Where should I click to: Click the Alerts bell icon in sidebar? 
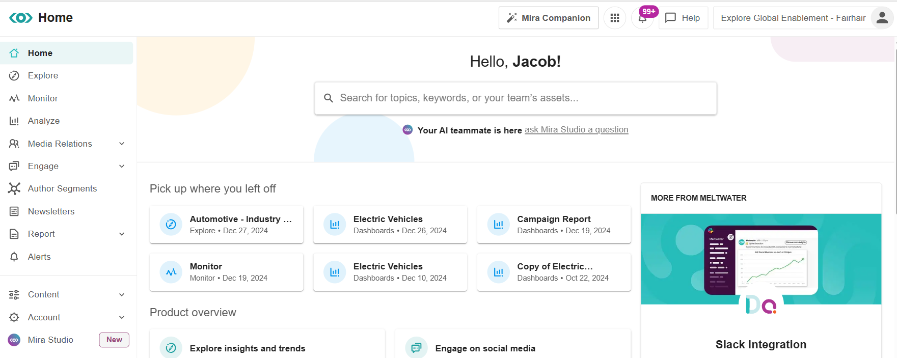tap(14, 257)
